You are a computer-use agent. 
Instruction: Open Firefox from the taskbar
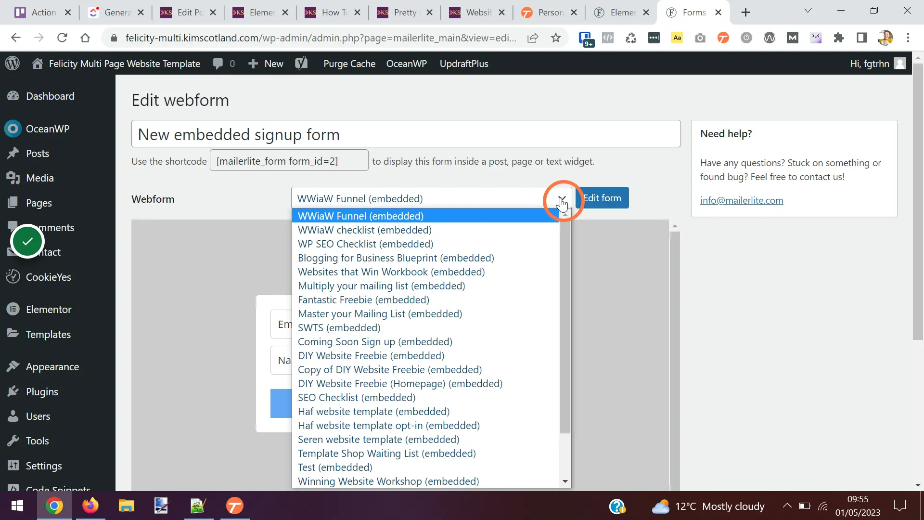[x=90, y=506]
